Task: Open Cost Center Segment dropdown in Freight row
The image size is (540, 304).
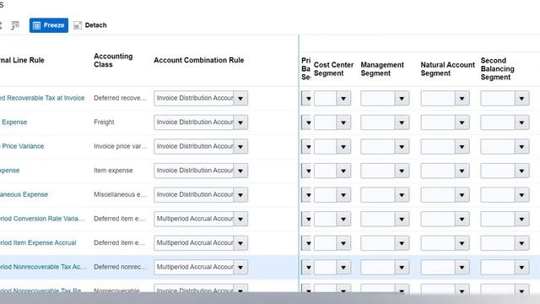Action: [x=343, y=122]
